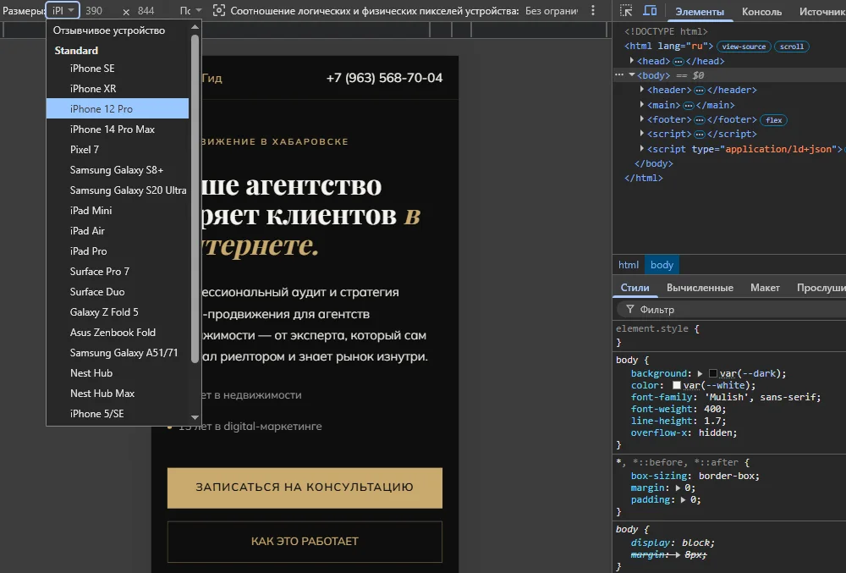Select Samsung Galaxy S8+ device

click(118, 170)
